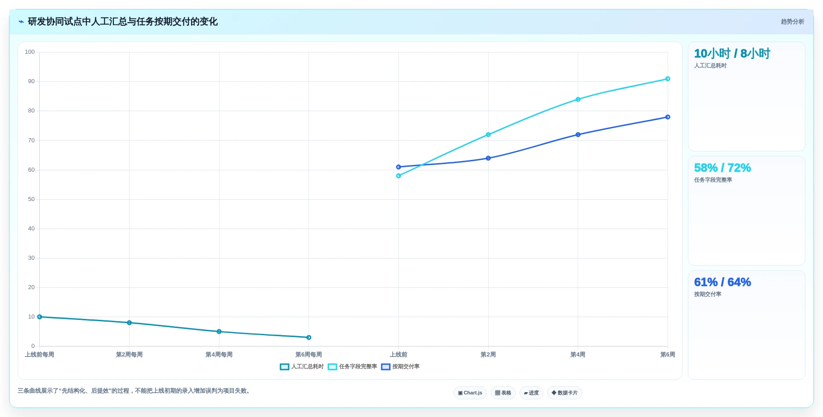The image size is (823, 417).
Task: Click the 上线前 x-axis label
Action: [x=398, y=355]
